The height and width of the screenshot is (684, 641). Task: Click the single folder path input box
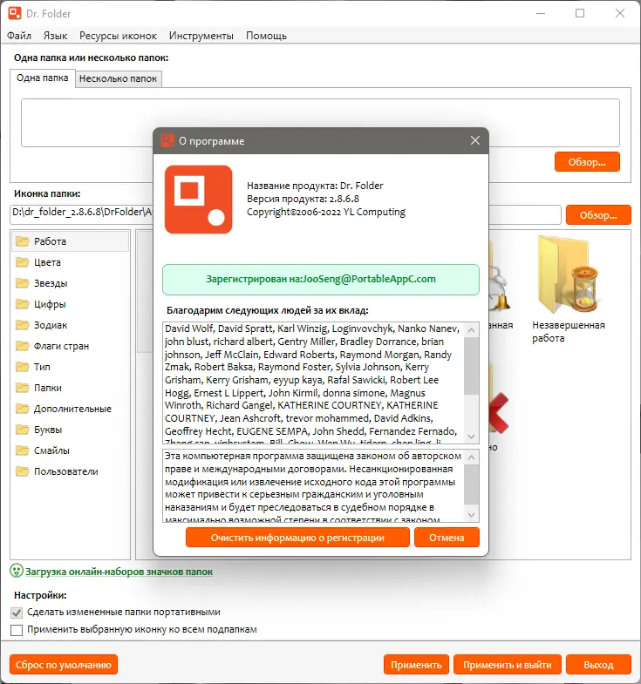coord(320,123)
